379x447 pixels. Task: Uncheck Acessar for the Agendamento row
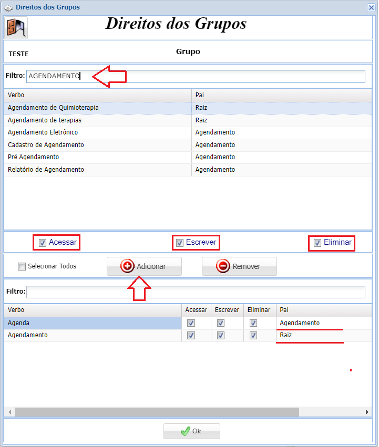(191, 336)
